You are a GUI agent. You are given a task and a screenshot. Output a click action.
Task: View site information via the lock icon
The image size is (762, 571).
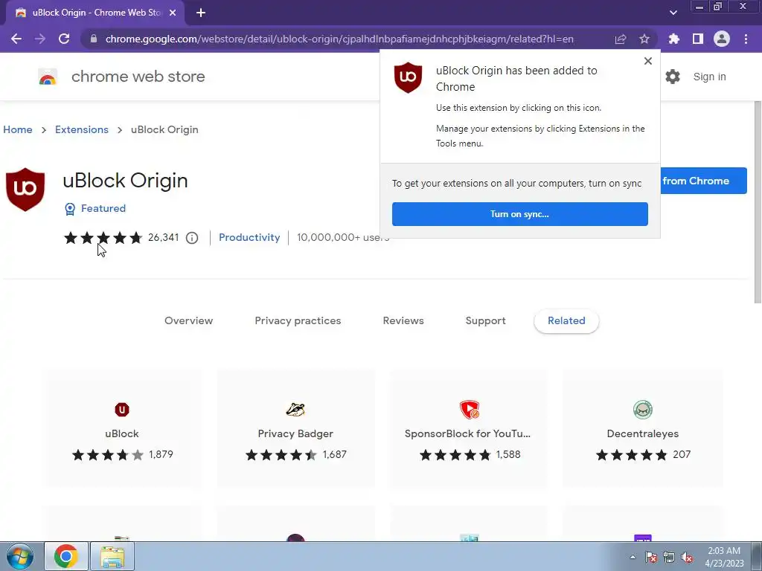click(x=94, y=39)
